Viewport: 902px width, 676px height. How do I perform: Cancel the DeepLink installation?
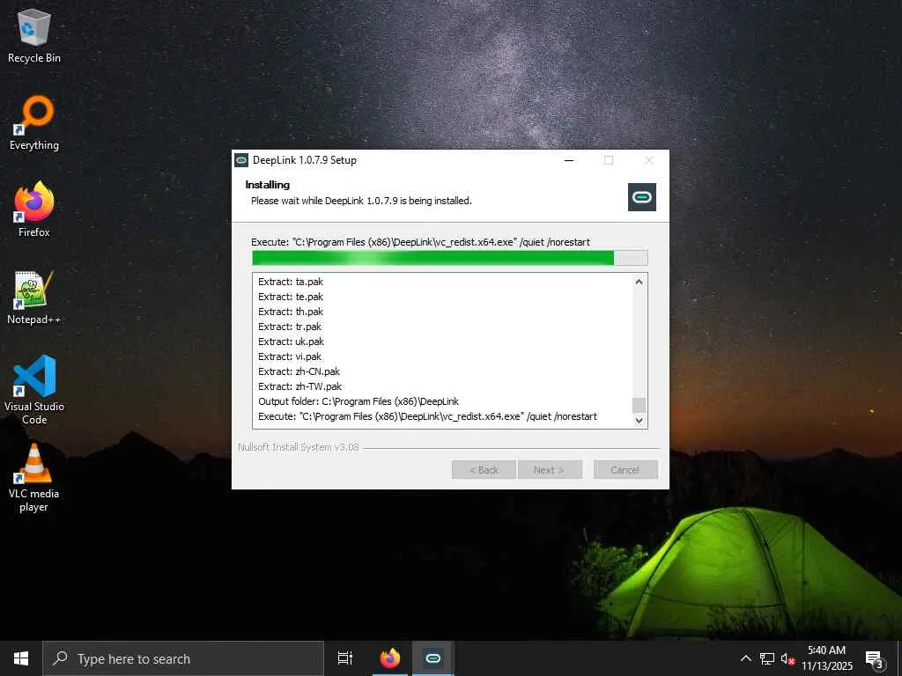tap(625, 470)
